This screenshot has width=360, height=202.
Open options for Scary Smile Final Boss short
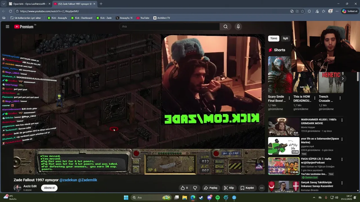[x=289, y=98]
